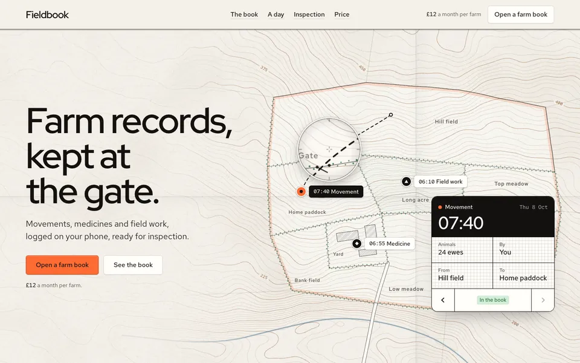Click the In the book status badge
This screenshot has width=580, height=363.
pyautogui.click(x=493, y=300)
